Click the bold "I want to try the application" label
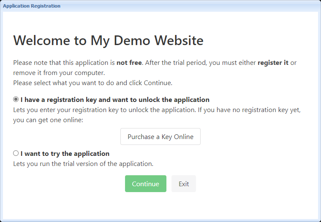321x222 pixels. click(x=65, y=153)
